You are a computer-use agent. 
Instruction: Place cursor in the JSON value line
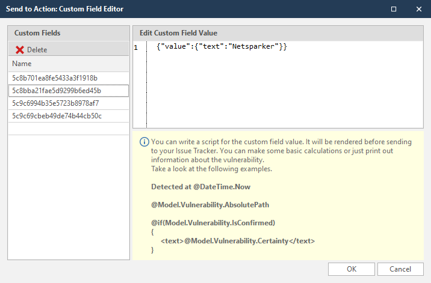point(220,47)
